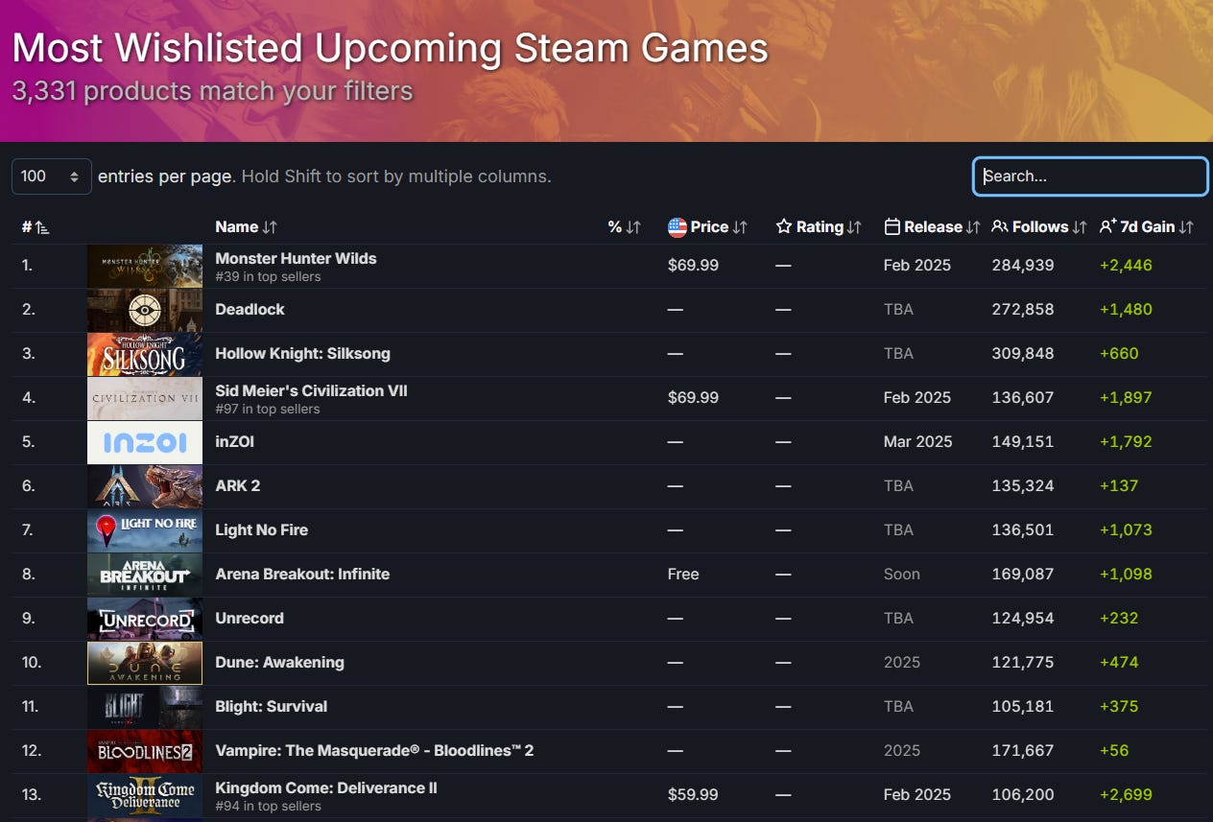This screenshot has width=1213, height=822.
Task: Click '#39 in top sellers' text
Action: [x=268, y=277]
